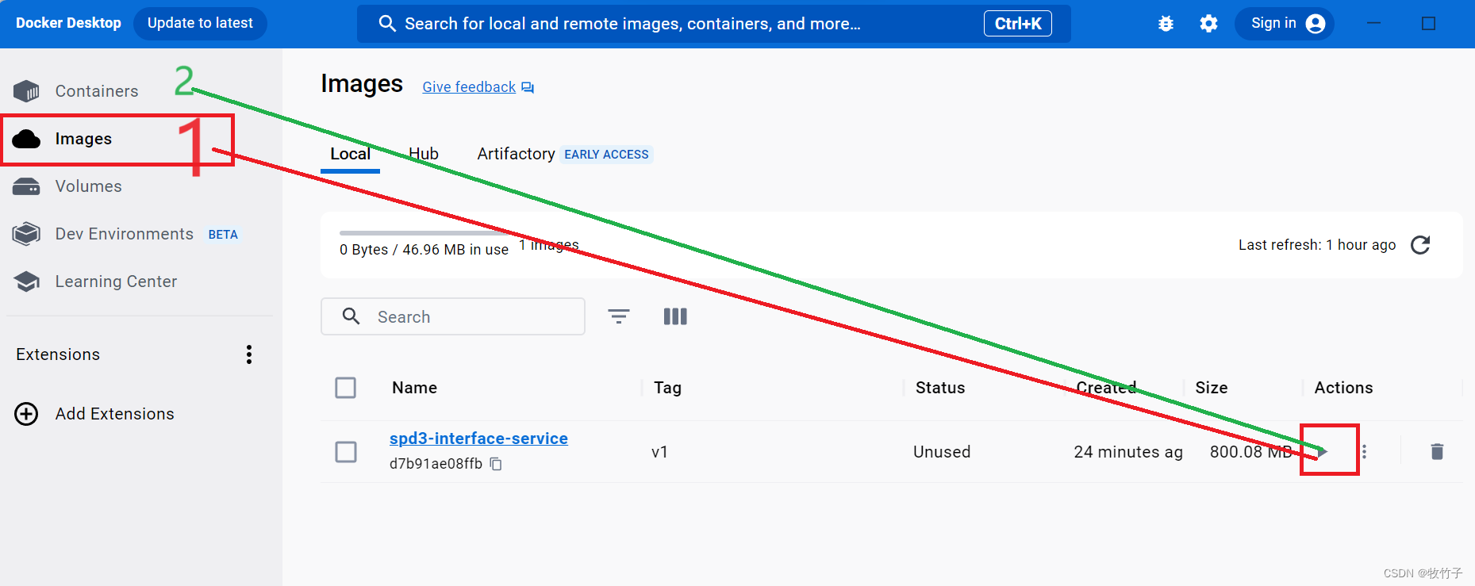Click the Sign in button
1475x586 pixels.
(1284, 24)
